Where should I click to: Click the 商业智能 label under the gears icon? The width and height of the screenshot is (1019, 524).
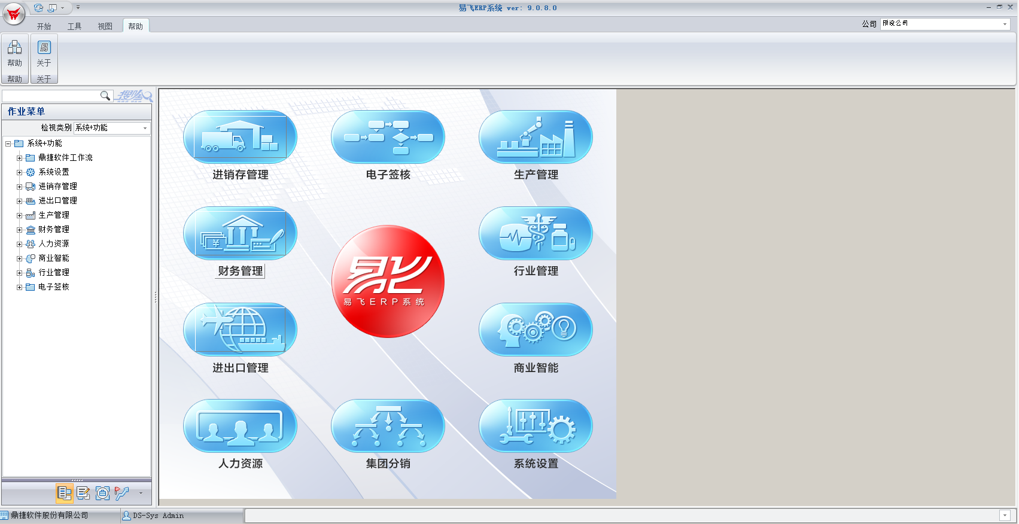click(x=536, y=368)
